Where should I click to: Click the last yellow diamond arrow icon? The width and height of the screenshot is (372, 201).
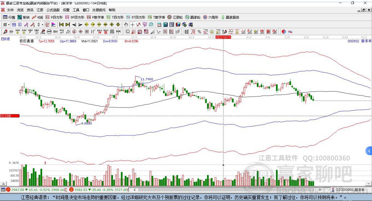(x=118, y=25)
